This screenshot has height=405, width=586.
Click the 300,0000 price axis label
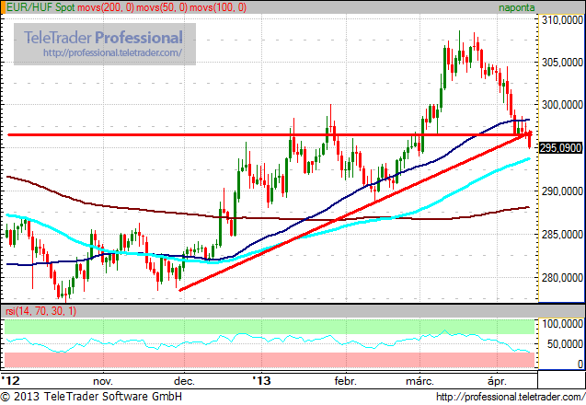coord(562,105)
